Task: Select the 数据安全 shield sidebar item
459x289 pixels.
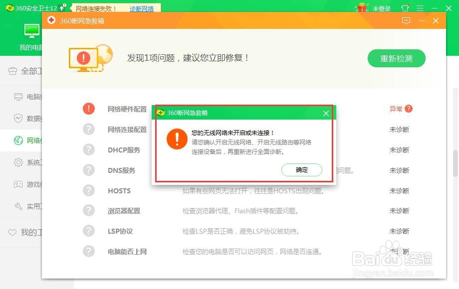Action: pos(28,119)
